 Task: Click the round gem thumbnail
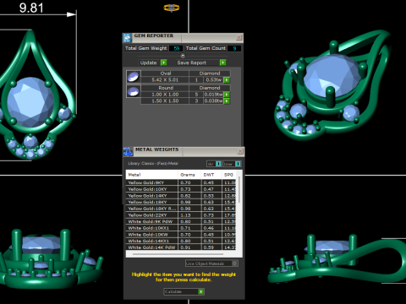(x=133, y=91)
